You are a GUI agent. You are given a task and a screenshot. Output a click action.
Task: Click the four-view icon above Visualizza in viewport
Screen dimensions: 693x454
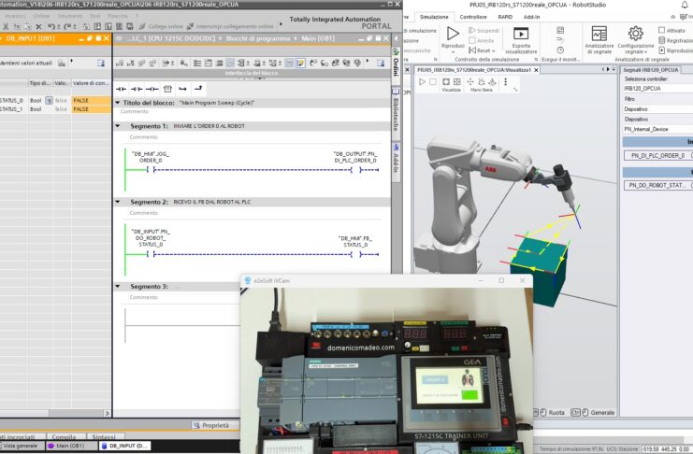click(x=457, y=81)
